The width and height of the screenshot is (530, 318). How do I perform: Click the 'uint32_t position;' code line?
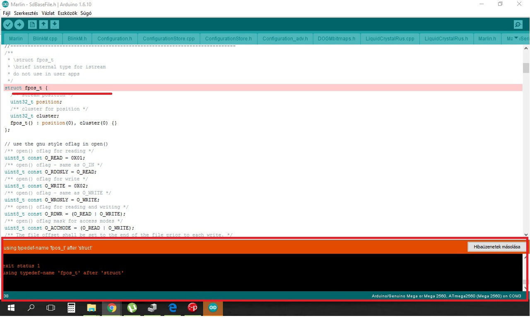(x=36, y=102)
